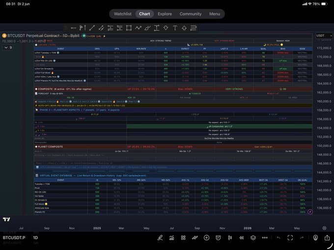This screenshot has height=250, width=334.
Task: Select the arrow up marker tool
Action: tap(184, 28)
